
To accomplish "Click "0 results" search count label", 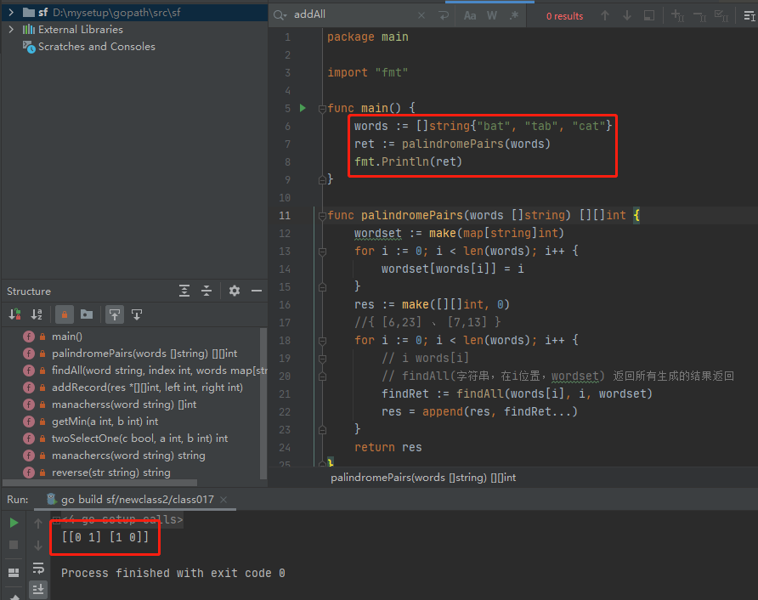I will point(564,16).
